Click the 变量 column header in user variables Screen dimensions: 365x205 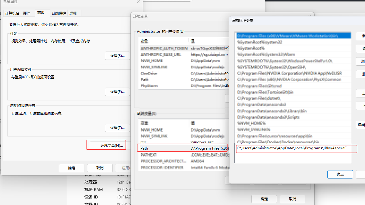point(163,41)
